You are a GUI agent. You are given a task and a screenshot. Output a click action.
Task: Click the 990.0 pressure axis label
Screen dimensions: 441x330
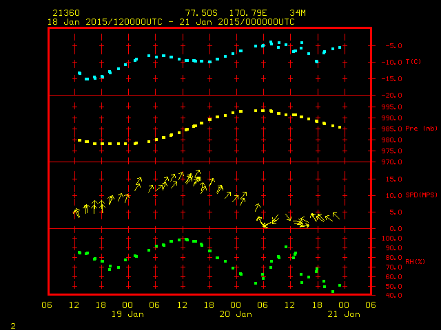(391, 118)
